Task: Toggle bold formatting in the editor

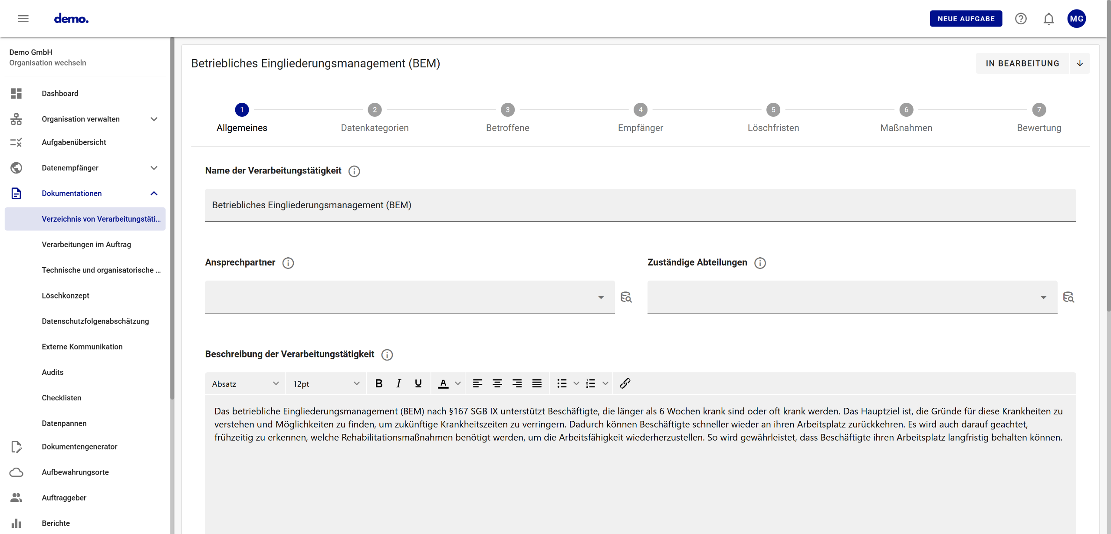Action: pyautogui.click(x=379, y=383)
